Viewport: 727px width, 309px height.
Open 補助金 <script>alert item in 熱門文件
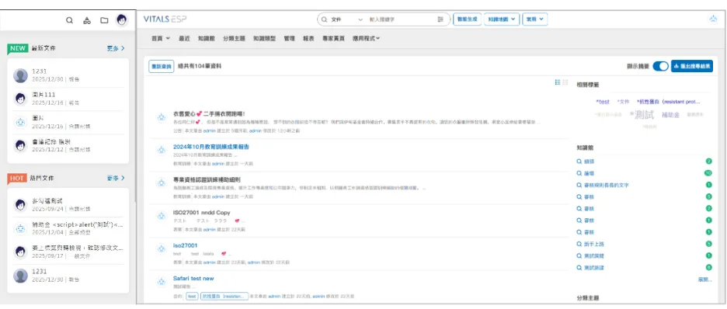[78, 224]
